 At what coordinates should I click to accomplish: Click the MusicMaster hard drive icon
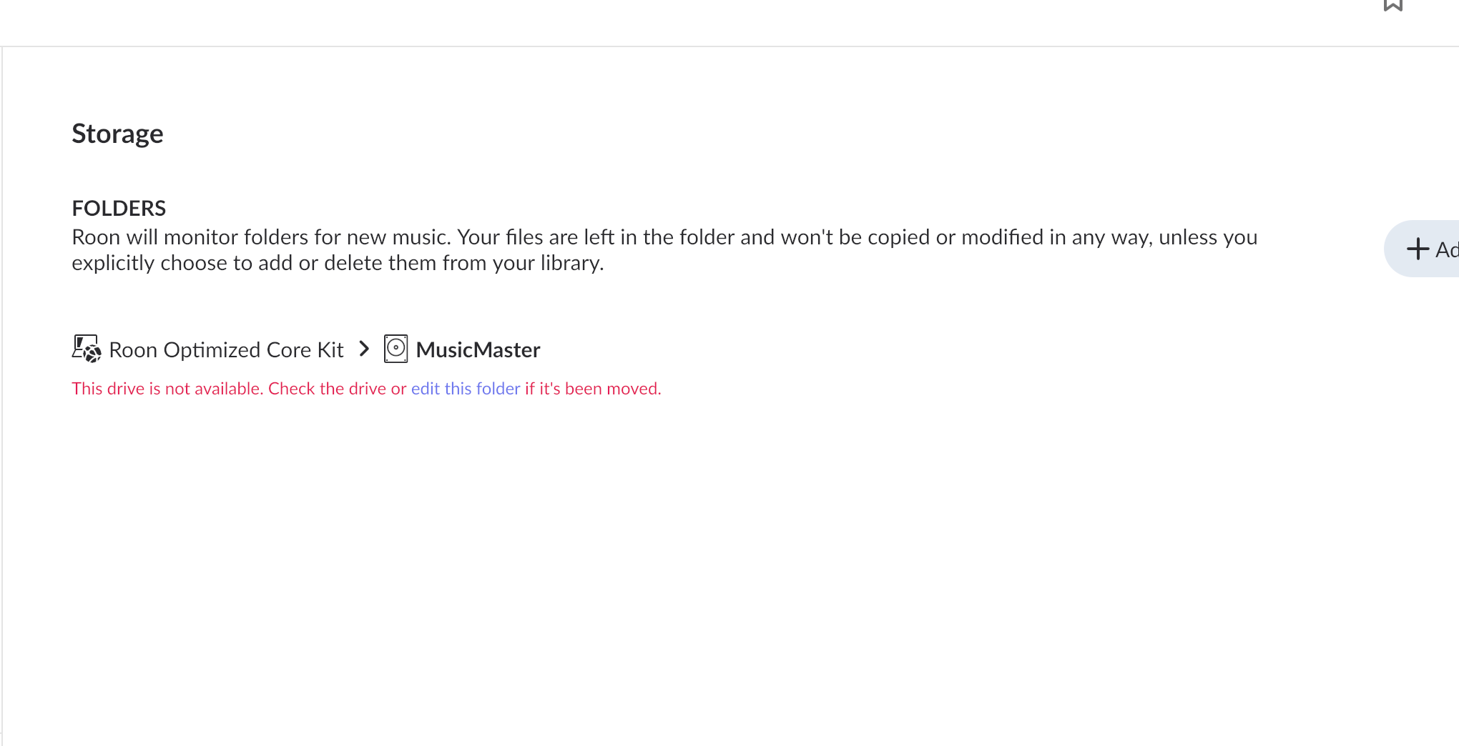tap(396, 349)
